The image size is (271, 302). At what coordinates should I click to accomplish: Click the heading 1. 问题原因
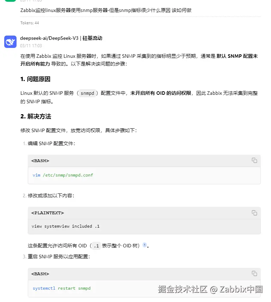point(36,79)
